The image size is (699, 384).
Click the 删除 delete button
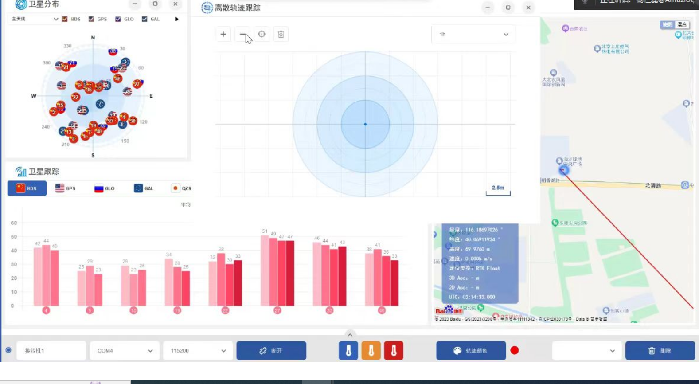660,350
